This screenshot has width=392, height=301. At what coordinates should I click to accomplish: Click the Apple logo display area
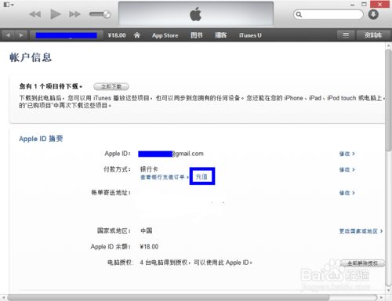[196, 14]
